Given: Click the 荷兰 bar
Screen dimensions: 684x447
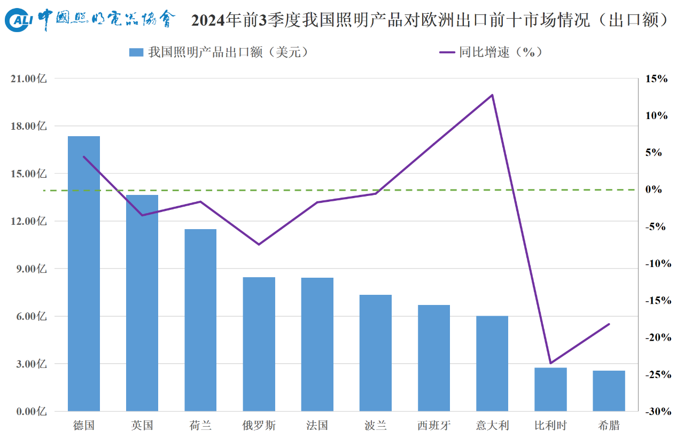Looking at the screenshot, I should 200,320.
